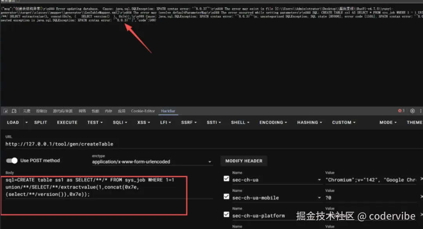This screenshot has height=229, width=423.
Task: Select the inspect element picker icon
Action: pyautogui.click(x=5, y=111)
